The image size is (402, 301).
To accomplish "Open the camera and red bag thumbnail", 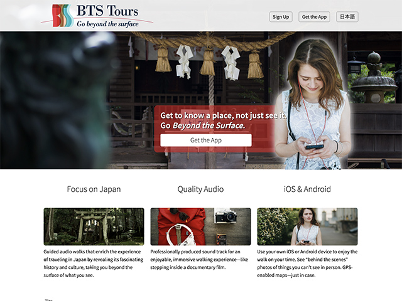I will tap(200, 226).
